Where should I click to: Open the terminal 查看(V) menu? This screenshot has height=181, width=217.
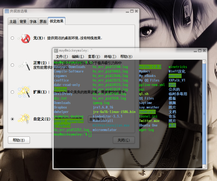tap(94, 57)
